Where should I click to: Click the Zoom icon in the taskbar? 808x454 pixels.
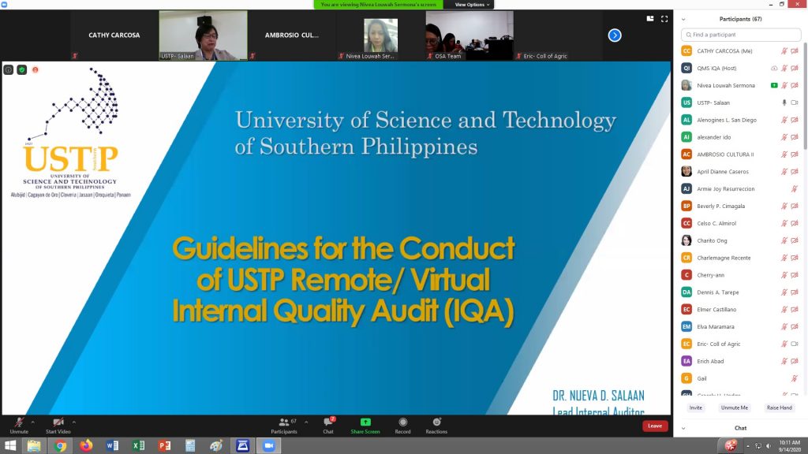click(268, 446)
